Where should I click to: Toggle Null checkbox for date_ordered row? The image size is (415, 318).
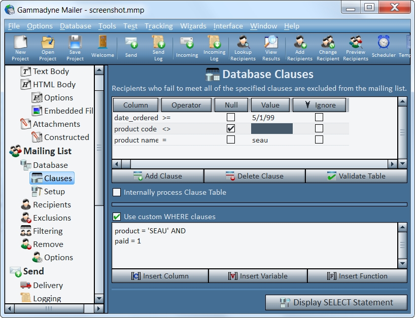(231, 117)
